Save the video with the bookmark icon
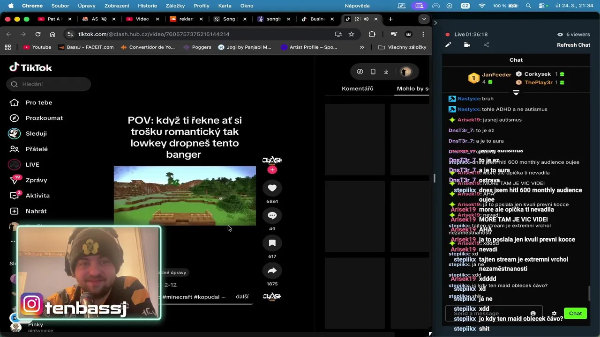This screenshot has width=600, height=337. click(272, 243)
